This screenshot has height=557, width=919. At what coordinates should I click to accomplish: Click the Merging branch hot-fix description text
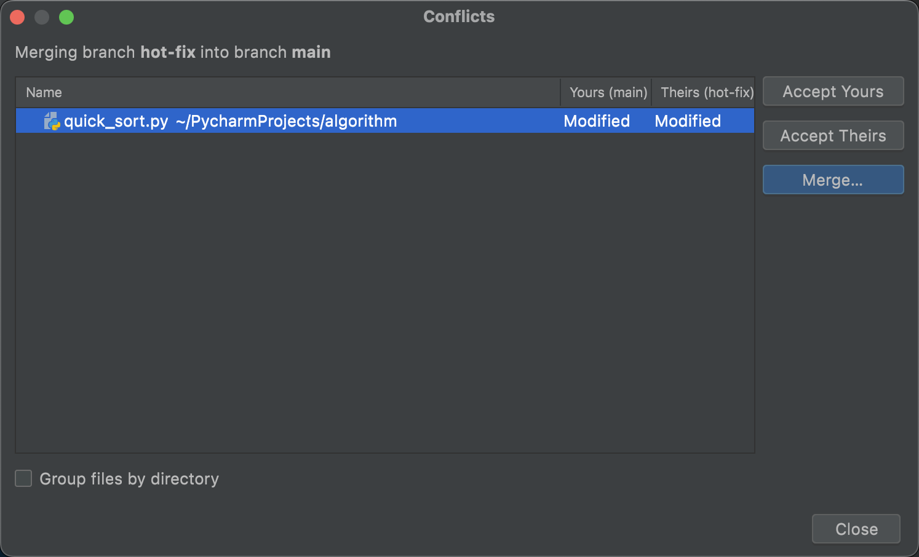(172, 52)
